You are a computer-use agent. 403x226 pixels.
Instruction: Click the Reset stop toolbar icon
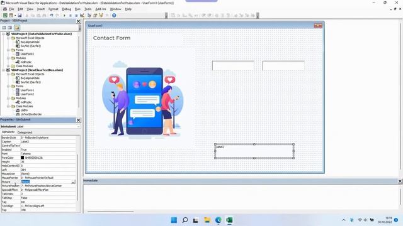[x=76, y=15]
